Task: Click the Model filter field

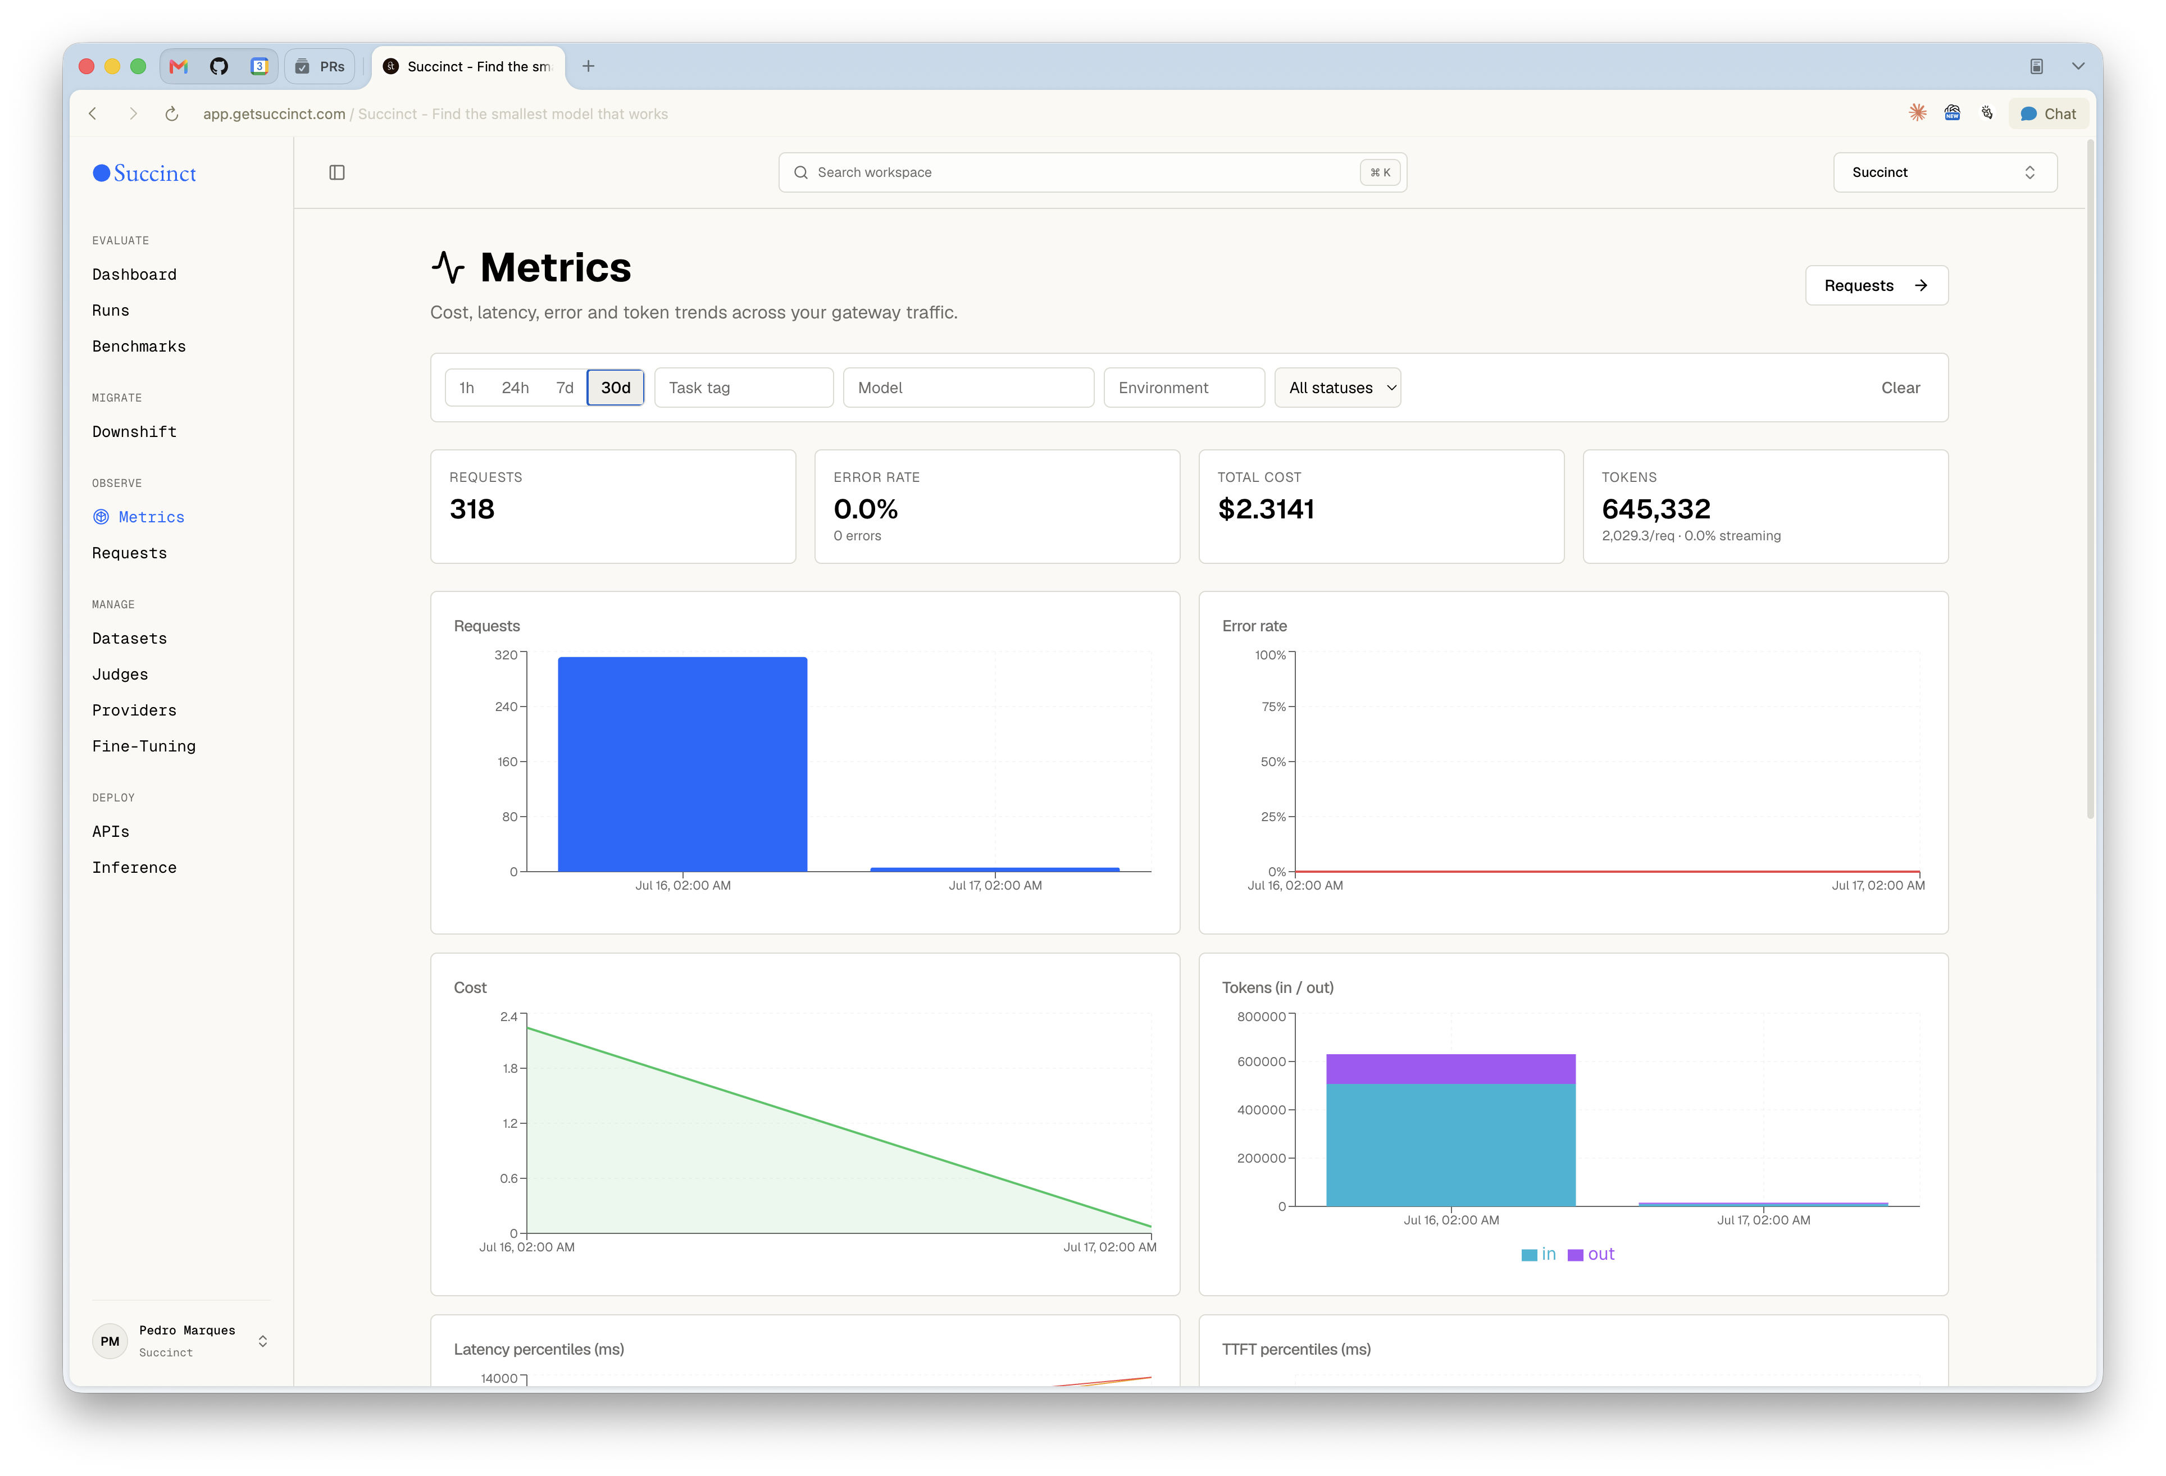Action: [x=968, y=388]
